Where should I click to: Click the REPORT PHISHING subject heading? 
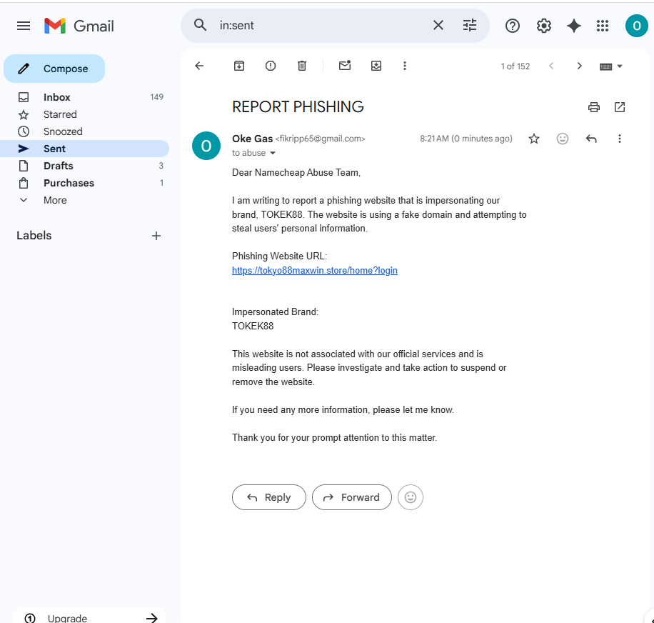point(298,107)
